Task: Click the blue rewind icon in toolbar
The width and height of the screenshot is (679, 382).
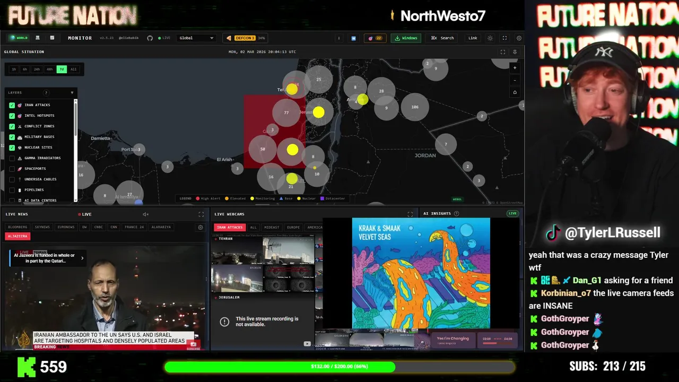Action: click(353, 38)
